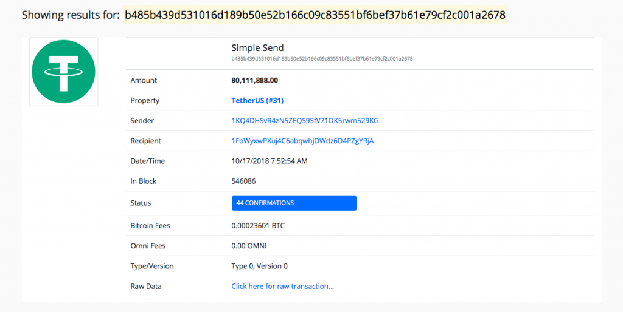Click the Bitcoin Fees row label

point(150,226)
